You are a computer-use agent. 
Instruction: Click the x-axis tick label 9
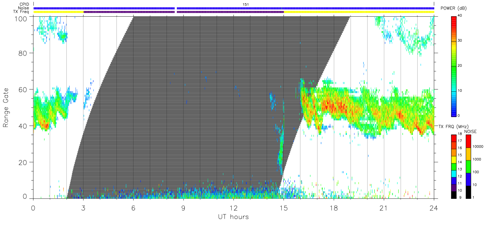tap(183, 208)
